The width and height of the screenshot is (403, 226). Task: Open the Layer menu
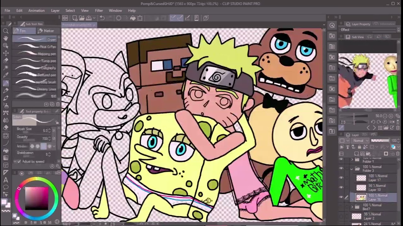(x=55, y=10)
